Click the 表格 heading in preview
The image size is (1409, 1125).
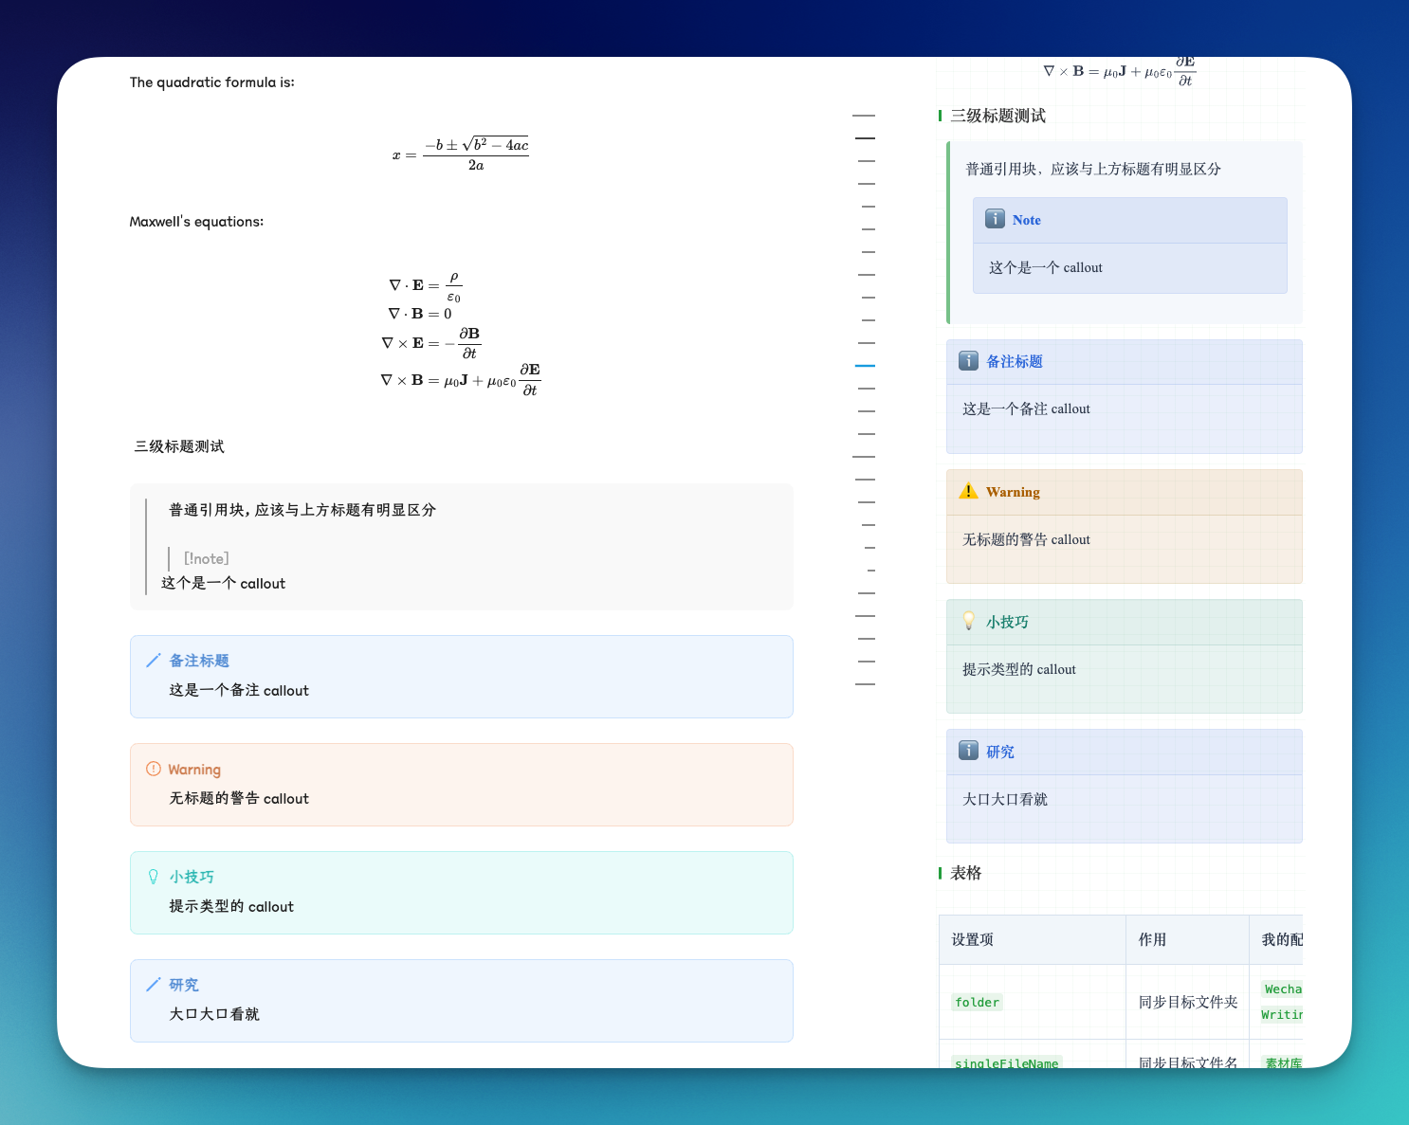click(x=966, y=873)
